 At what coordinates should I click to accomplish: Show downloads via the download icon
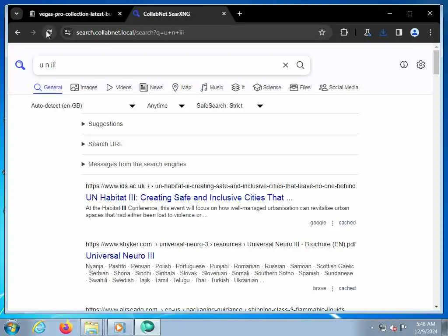click(383, 32)
